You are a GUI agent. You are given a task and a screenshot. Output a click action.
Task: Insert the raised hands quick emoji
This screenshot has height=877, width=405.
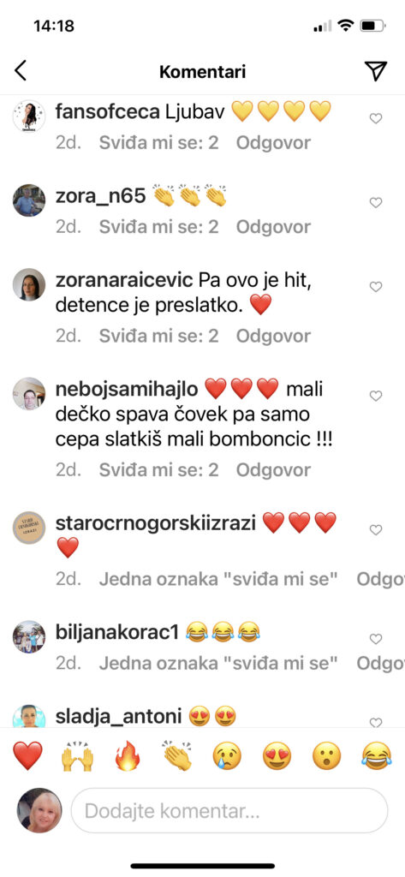[77, 756]
